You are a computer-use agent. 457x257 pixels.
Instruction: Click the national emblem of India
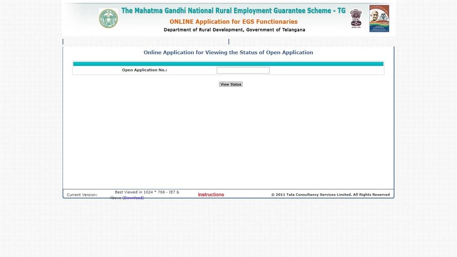[356, 18]
